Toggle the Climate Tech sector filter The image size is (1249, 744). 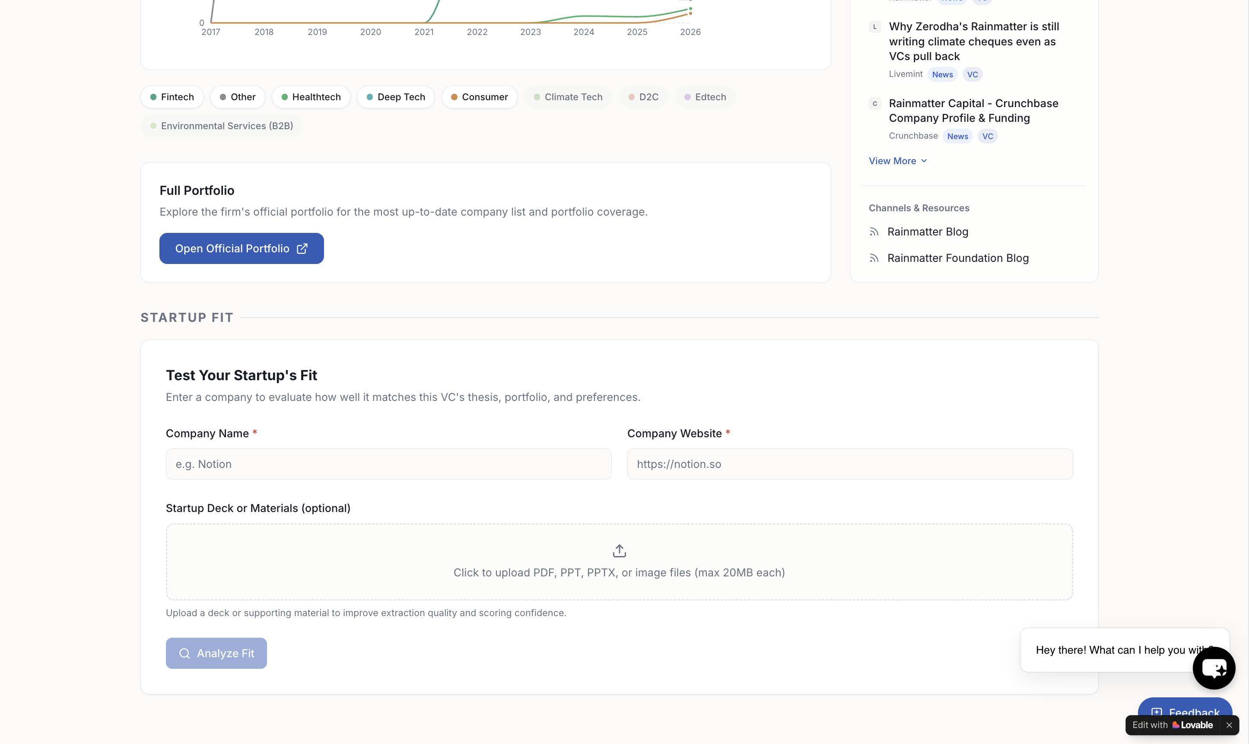pyautogui.click(x=568, y=97)
